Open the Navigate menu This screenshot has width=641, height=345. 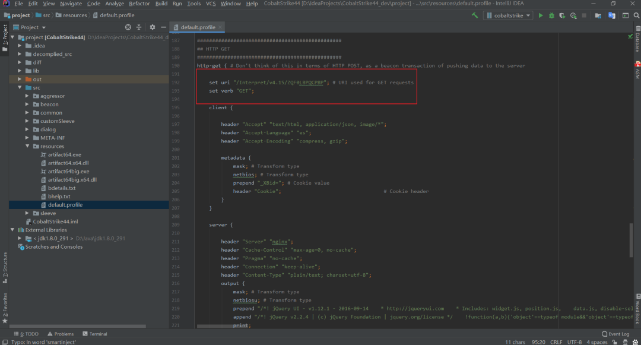pyautogui.click(x=71, y=4)
